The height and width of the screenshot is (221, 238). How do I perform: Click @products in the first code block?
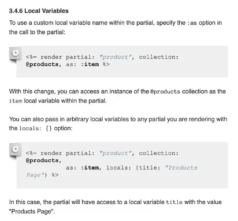click(x=42, y=64)
